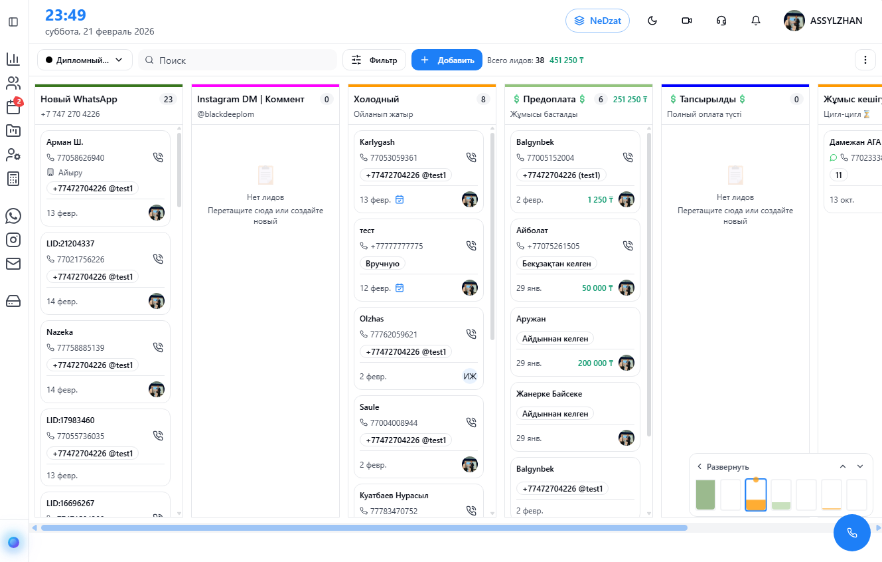Open ASSYLZHAN user profile menu
This screenshot has width=882, height=562.
[x=823, y=21]
